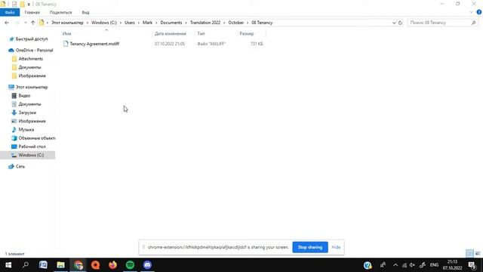483x272 pixels.
Task: Click the Tenancy Agreement.mxliff file icon
Action: 66,44
